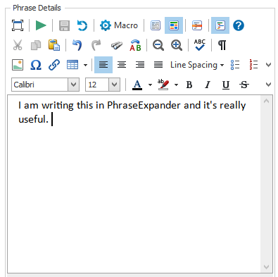Toggle strikethrough formatting
The image size is (278, 277).
[244, 85]
